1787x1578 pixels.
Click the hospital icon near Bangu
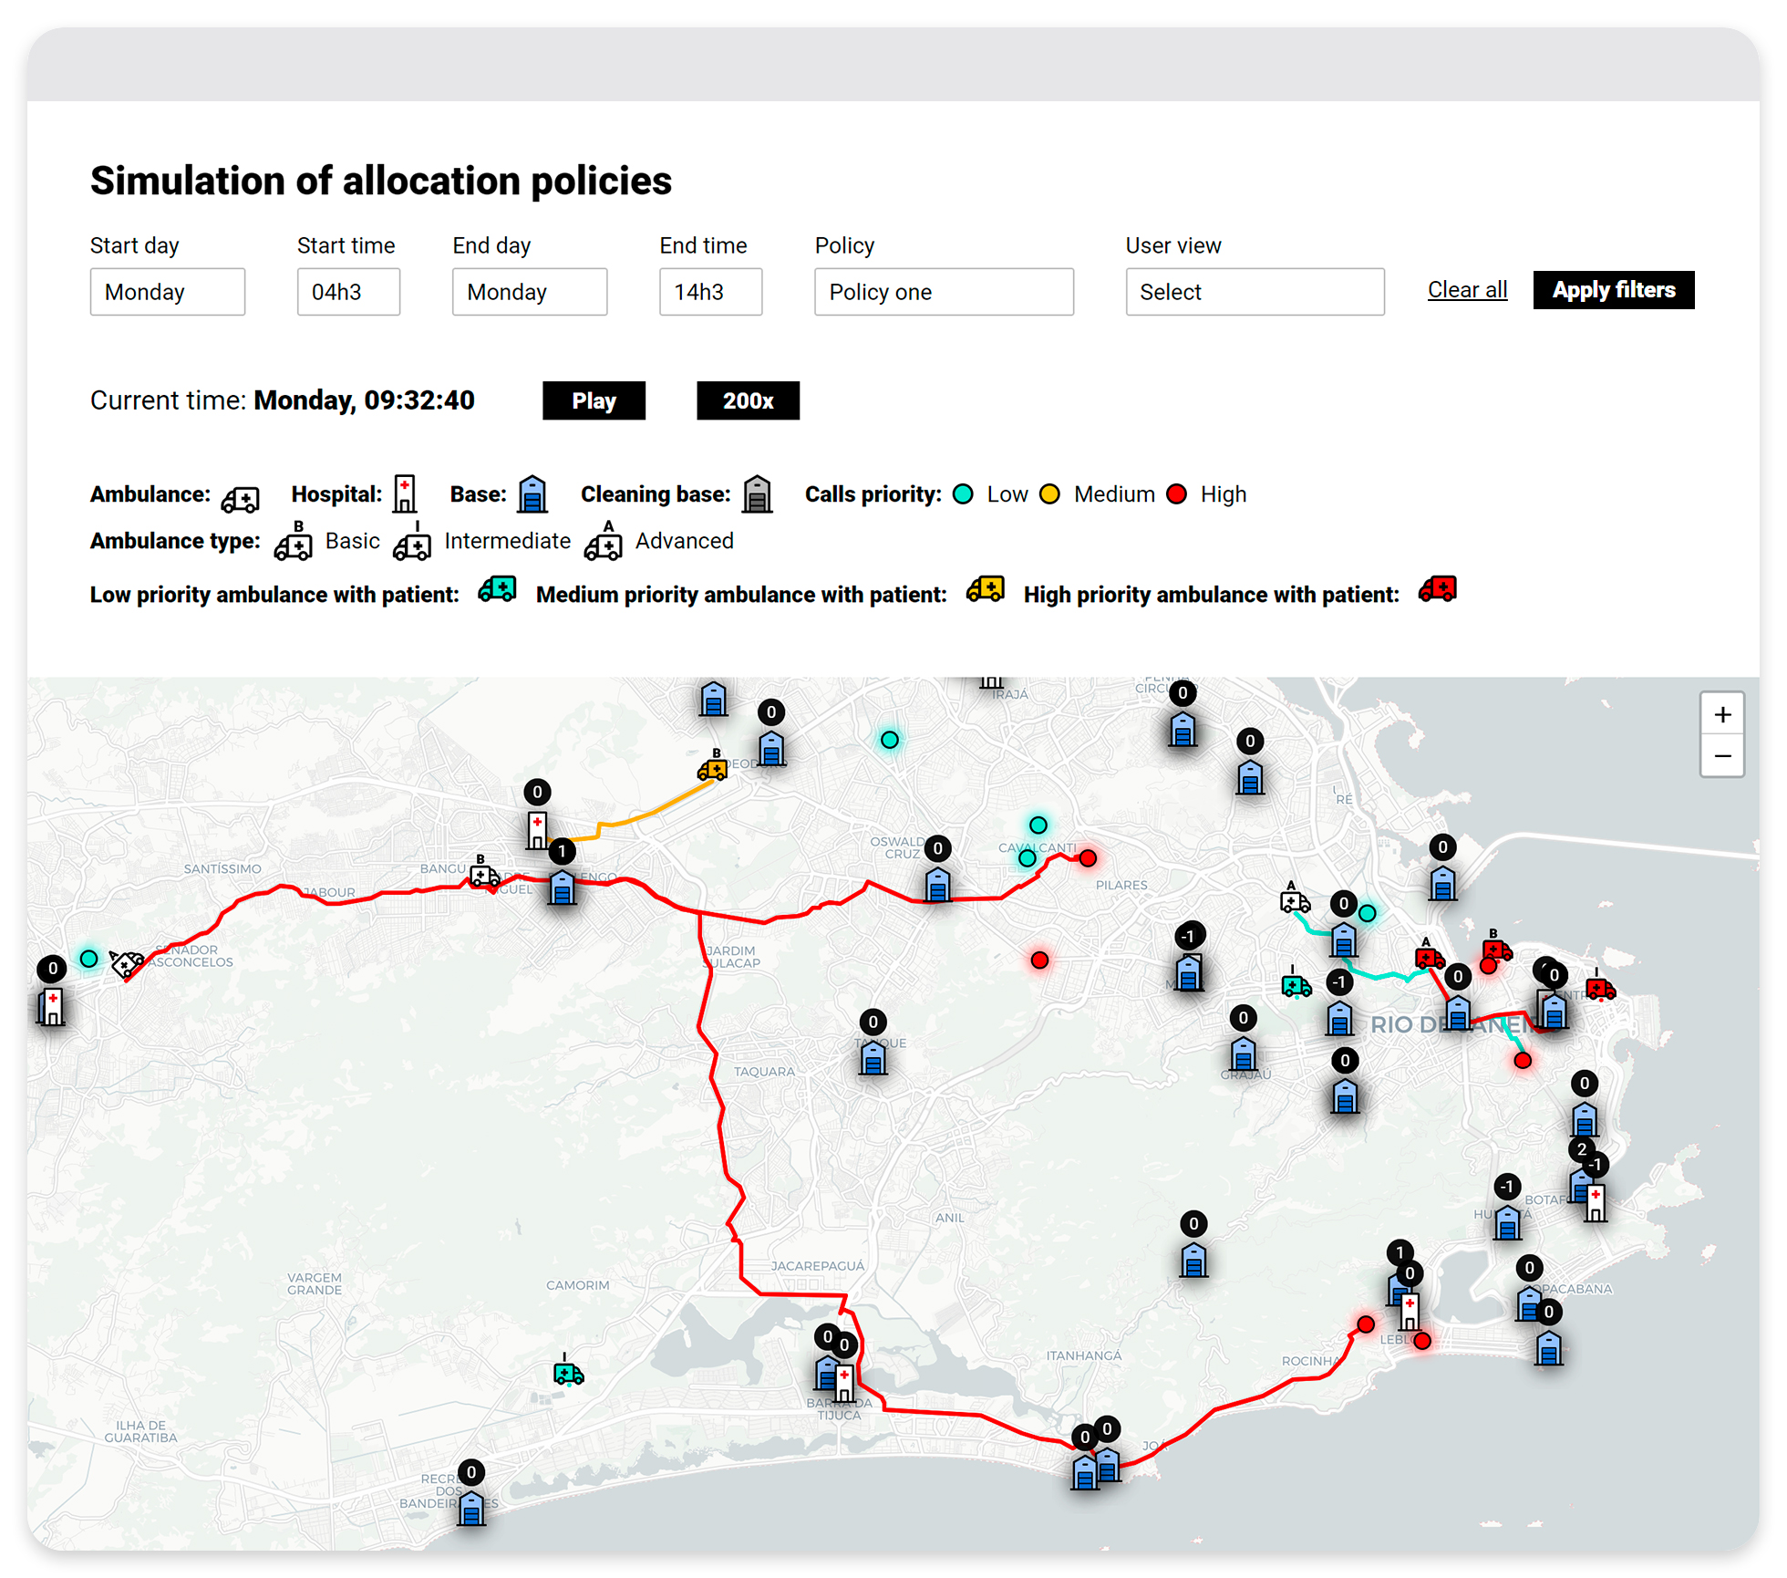[538, 830]
